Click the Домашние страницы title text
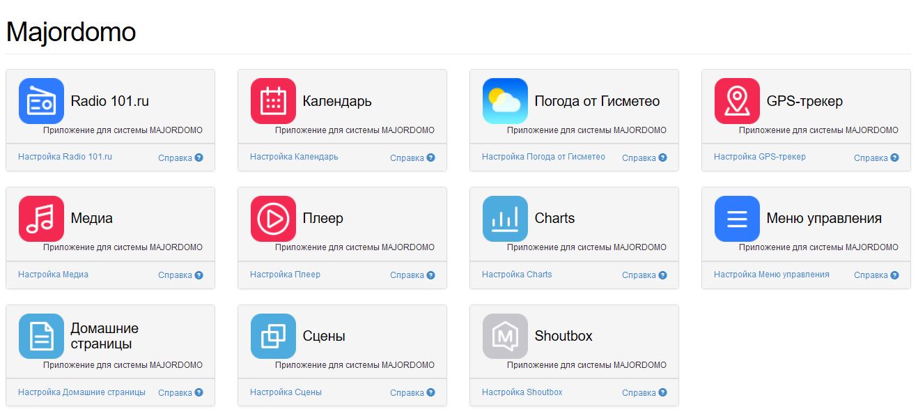The width and height of the screenshot is (918, 416). tap(105, 336)
